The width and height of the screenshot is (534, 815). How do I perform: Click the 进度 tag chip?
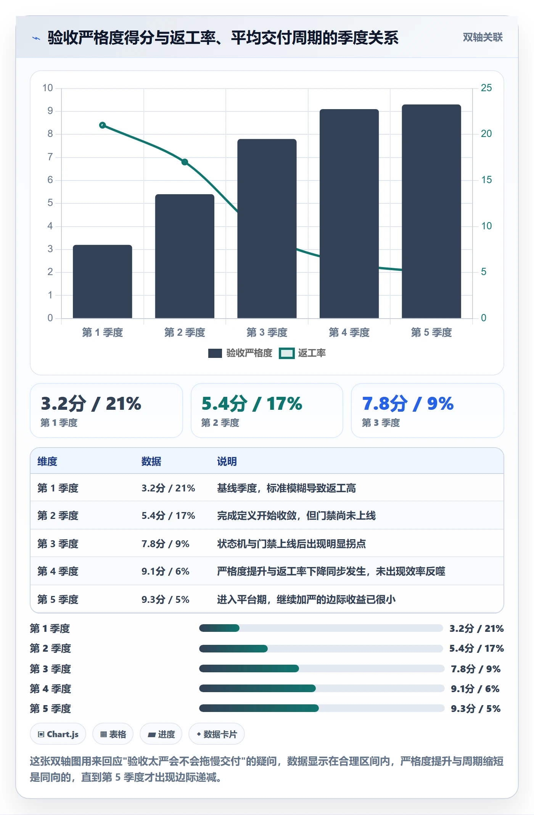161,734
